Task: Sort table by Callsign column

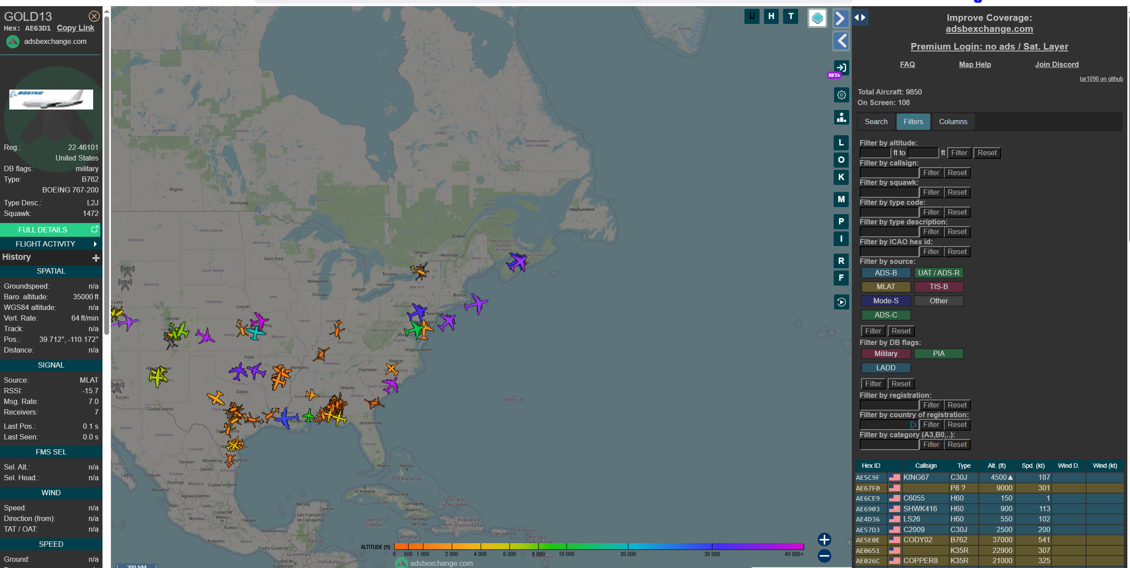Action: click(925, 466)
